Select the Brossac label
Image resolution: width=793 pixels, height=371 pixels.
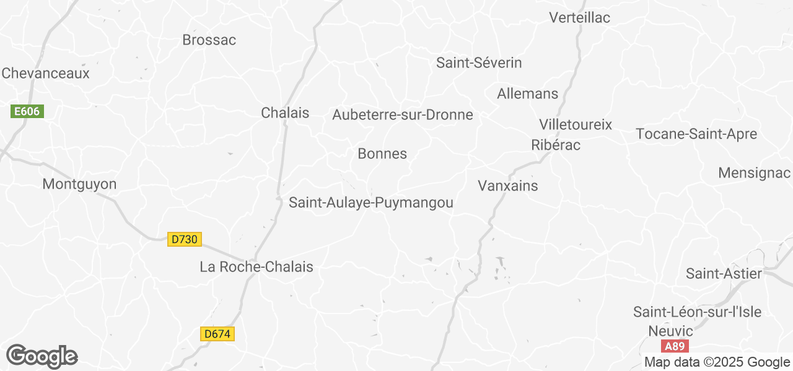pyautogui.click(x=209, y=40)
